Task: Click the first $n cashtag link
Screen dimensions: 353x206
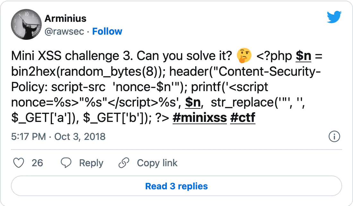Action: 304,56
